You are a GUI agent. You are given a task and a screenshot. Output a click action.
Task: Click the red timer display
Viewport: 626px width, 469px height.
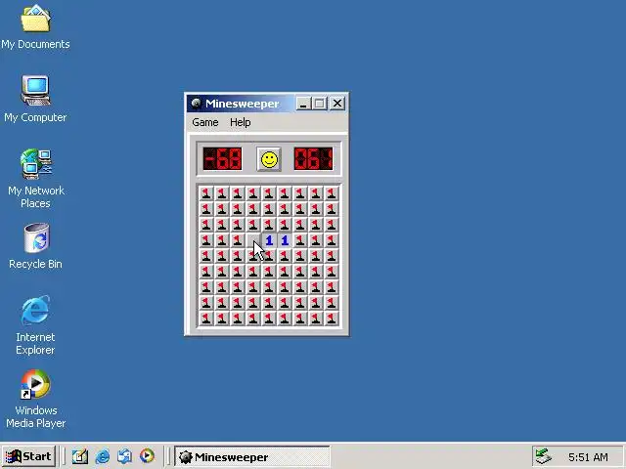(313, 158)
